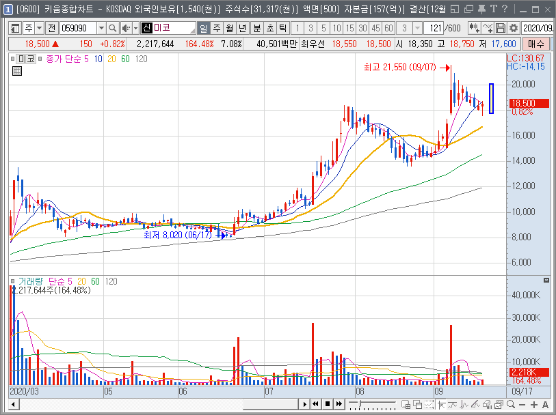The height and width of the screenshot is (415, 556).
Task: Click the stop button in bottom toolbar
Action: [328, 404]
